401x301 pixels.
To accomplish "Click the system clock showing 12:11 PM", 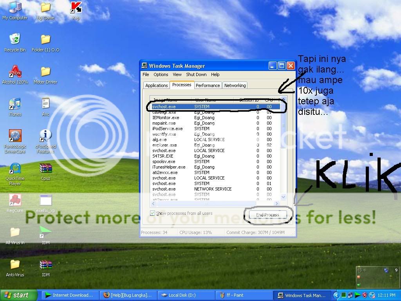I will tap(387, 295).
